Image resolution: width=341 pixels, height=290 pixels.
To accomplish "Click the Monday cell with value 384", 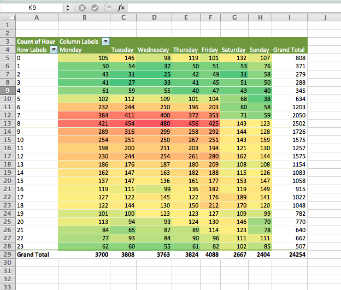I will pyautogui.click(x=84, y=115).
